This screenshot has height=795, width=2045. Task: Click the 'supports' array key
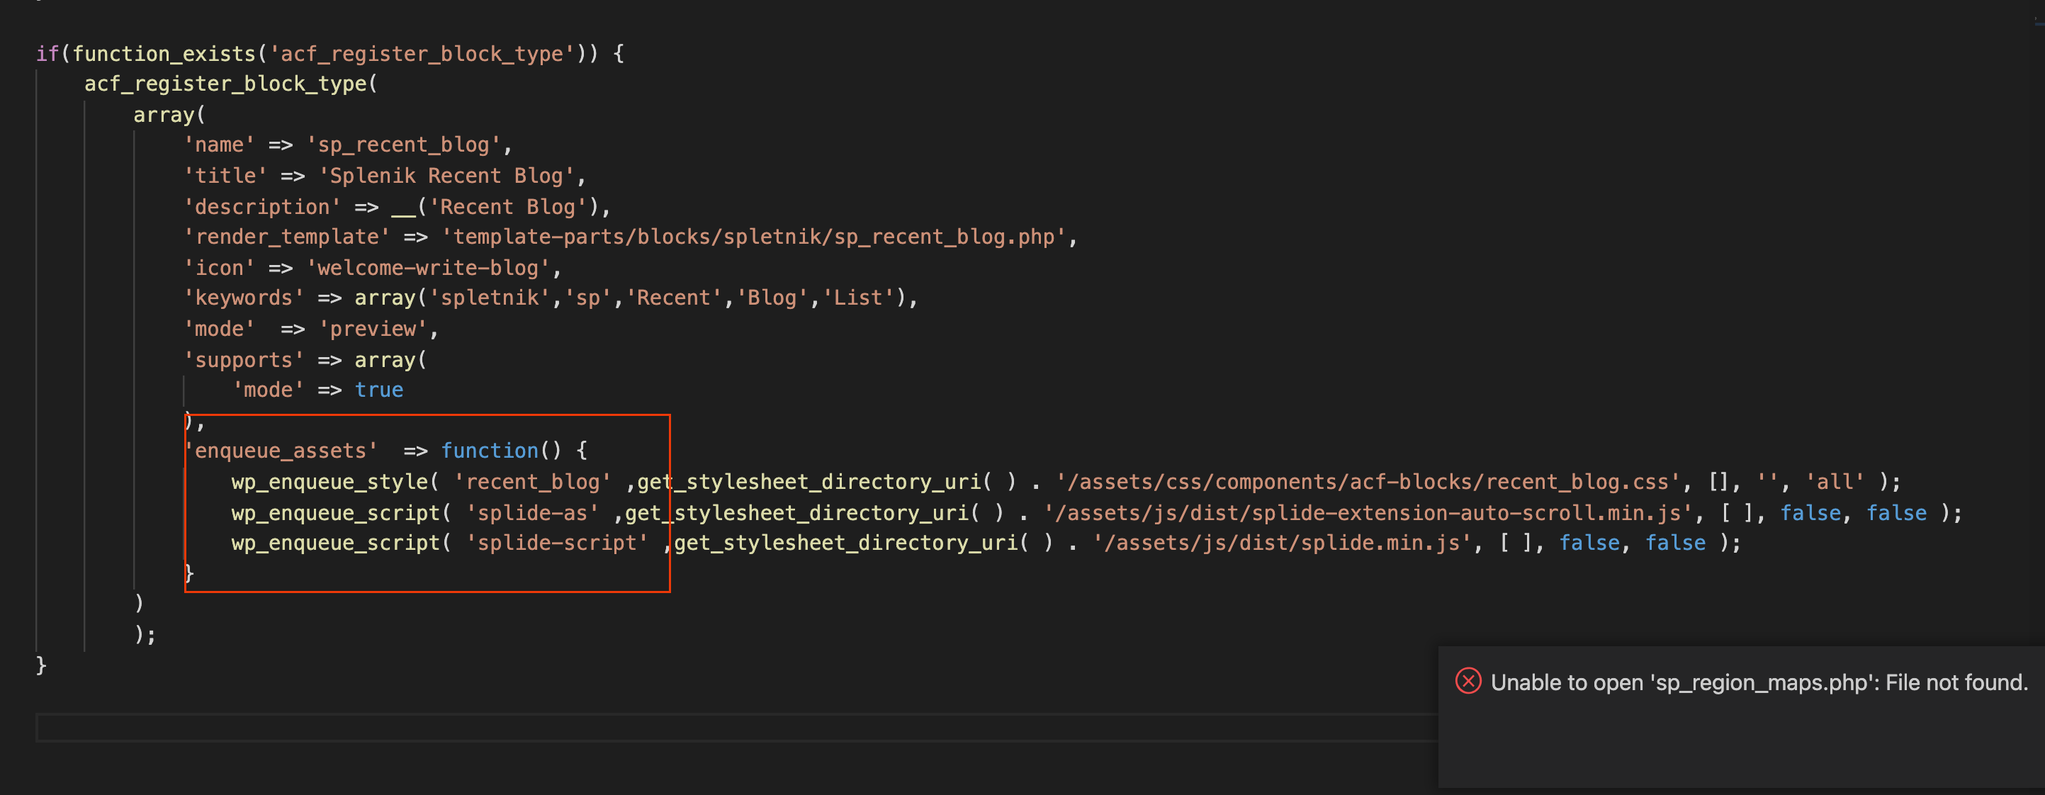244,360
